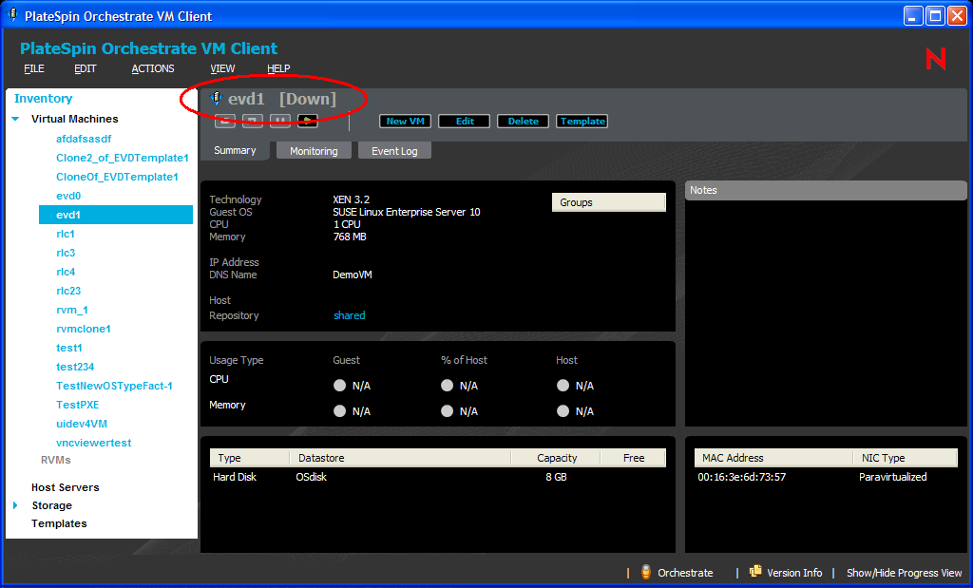Click the PlateSpin app icon in the title bar
Viewport: 973px width, 588px height.
point(11,15)
